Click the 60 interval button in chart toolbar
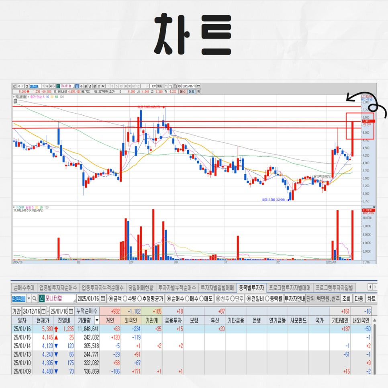388x388 pixels. point(134,86)
